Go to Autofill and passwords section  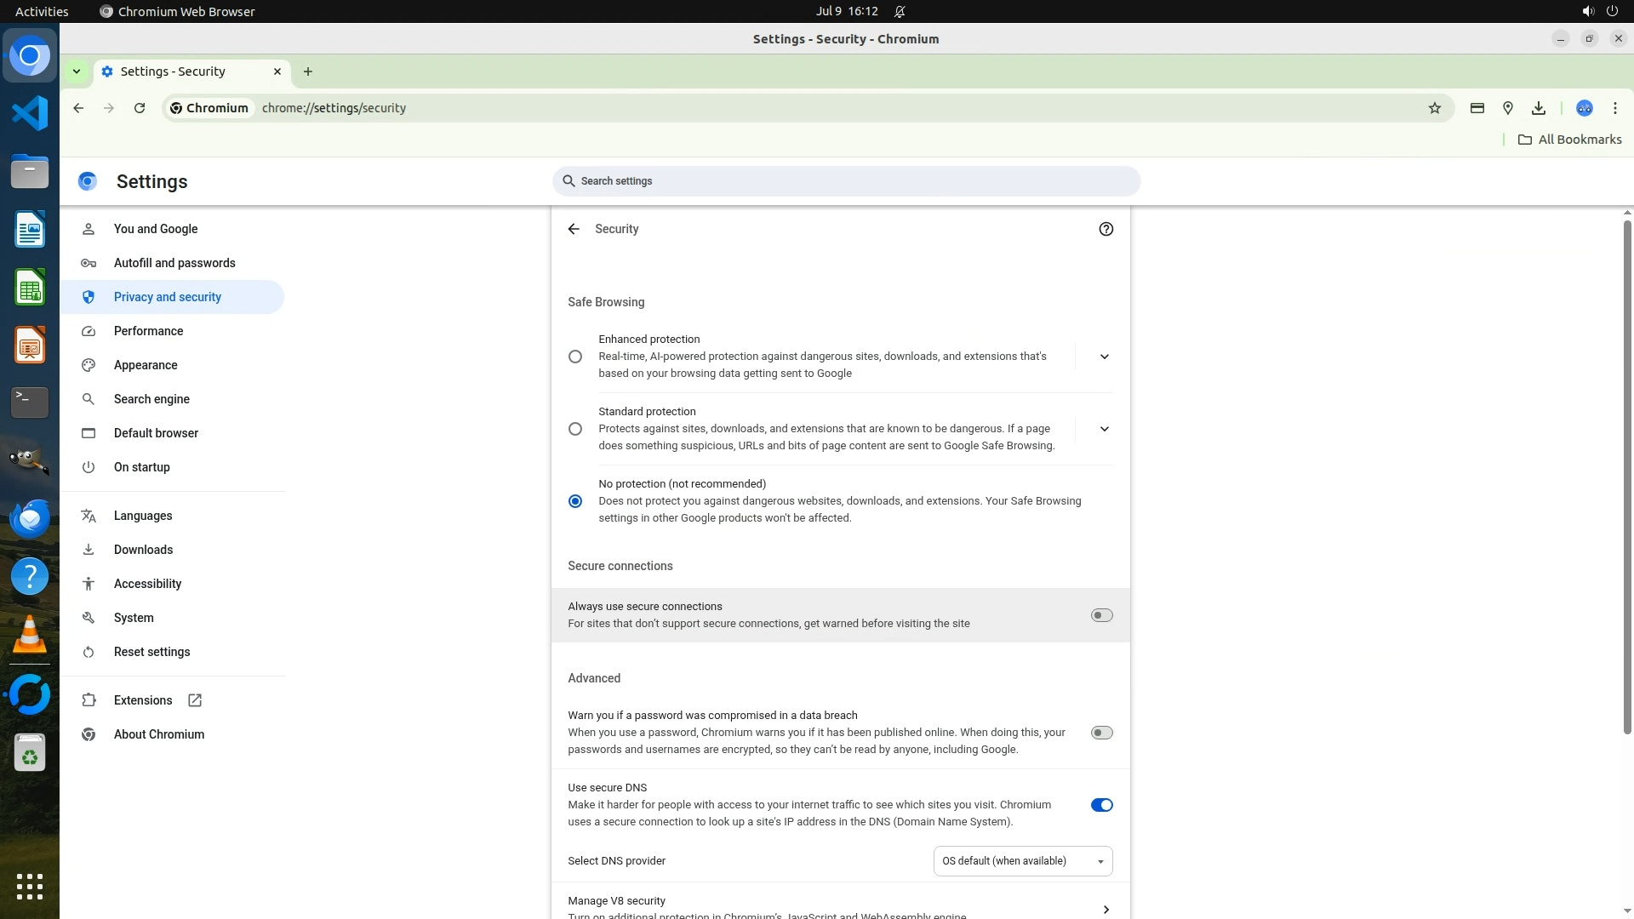[x=174, y=263]
